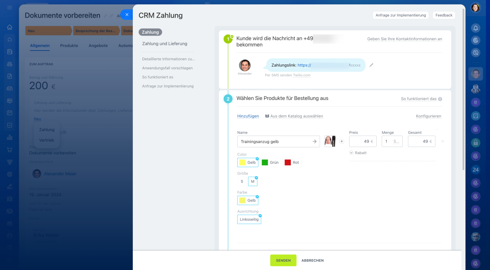490x270 pixels.
Task: Click the Abbrechen button
Action: tap(312, 260)
